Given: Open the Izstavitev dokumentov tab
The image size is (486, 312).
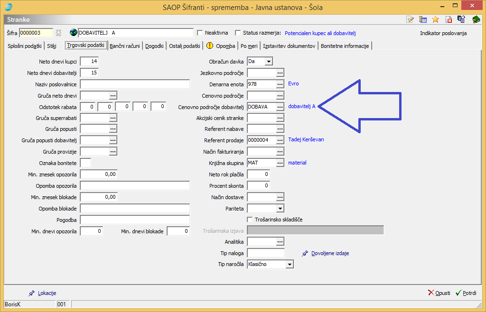Looking at the screenshot, I should tap(289, 46).
